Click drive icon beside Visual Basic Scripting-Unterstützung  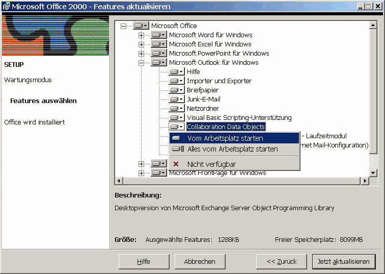(x=177, y=117)
